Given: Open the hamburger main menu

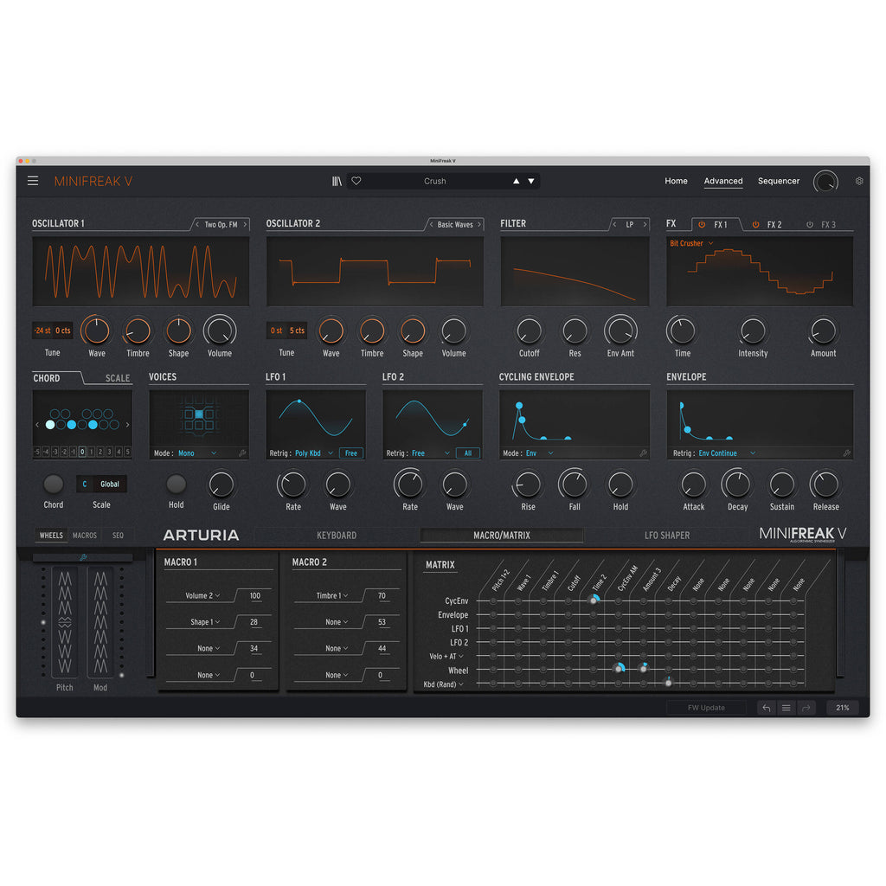Looking at the screenshot, I should 33,181.
